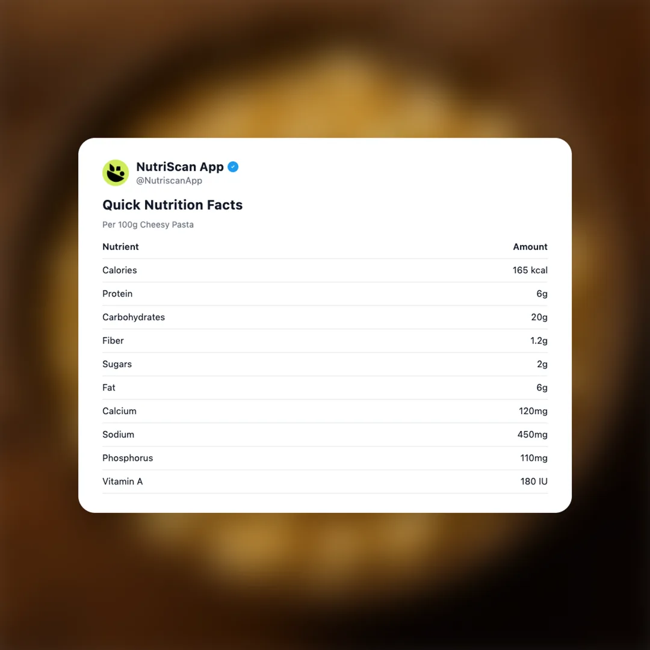Screen dimensions: 650x650
Task: Click the NutriScan App avatar logo
Action: [x=116, y=173]
